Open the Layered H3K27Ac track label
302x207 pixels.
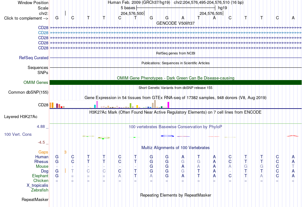21,117
